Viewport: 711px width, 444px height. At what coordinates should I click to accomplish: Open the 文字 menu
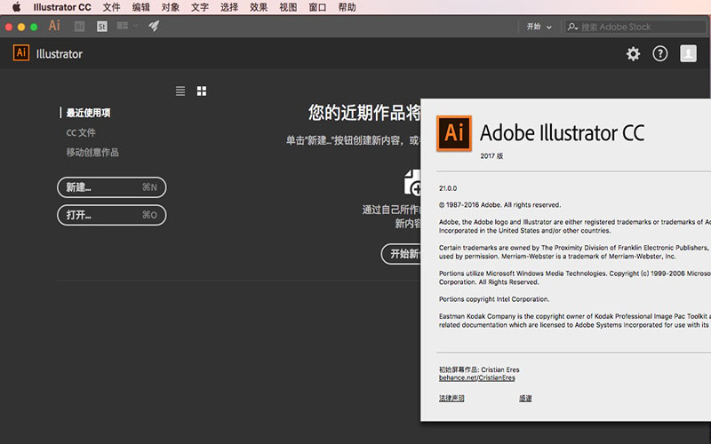tap(200, 7)
